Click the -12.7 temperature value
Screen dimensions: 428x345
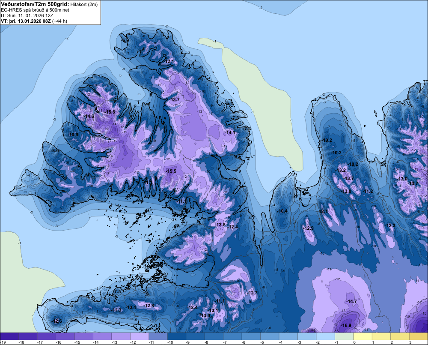coord(252,293)
